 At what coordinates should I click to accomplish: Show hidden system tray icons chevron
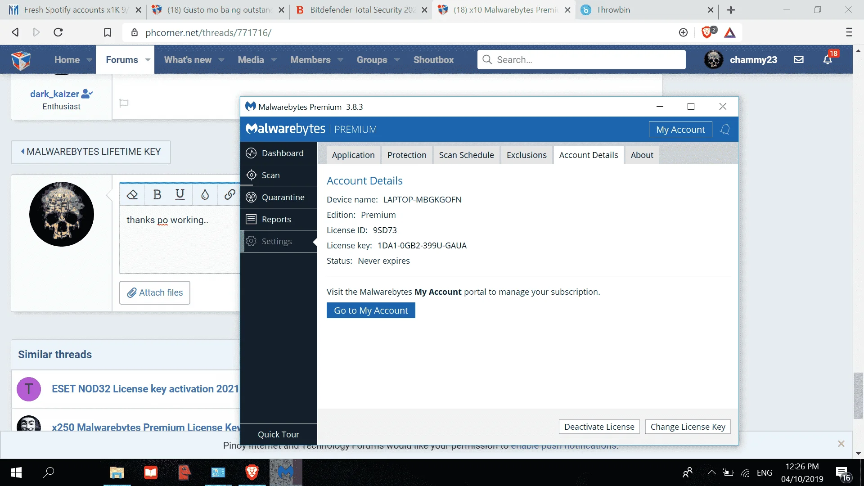[711, 472]
